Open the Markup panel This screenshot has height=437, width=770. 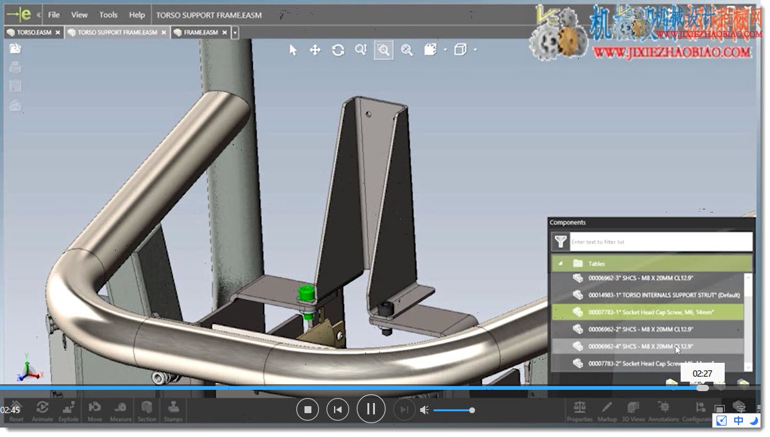pos(607,411)
